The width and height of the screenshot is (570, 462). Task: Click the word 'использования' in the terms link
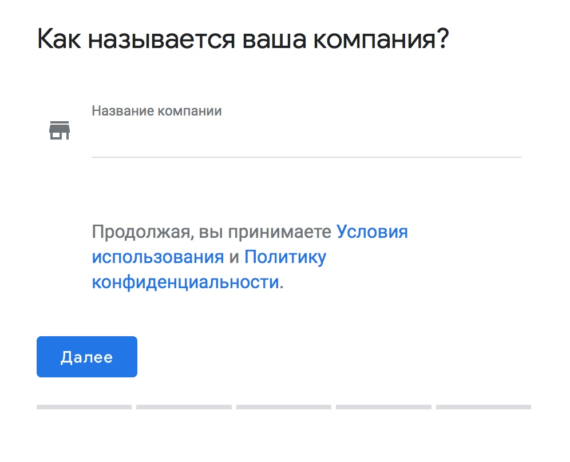[157, 257]
